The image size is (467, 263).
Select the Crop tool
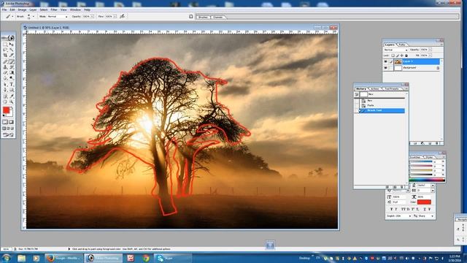click(x=5, y=55)
